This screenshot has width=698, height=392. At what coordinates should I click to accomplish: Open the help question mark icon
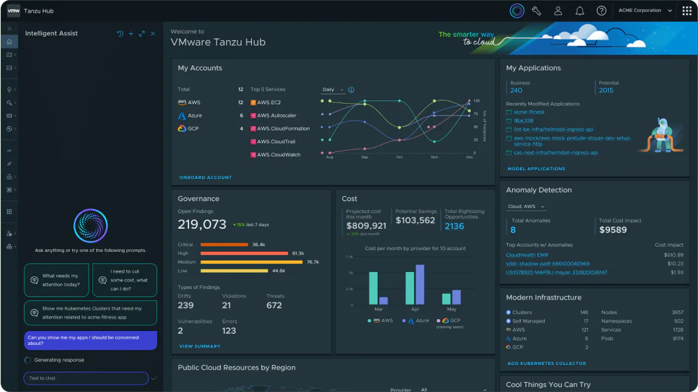click(601, 11)
